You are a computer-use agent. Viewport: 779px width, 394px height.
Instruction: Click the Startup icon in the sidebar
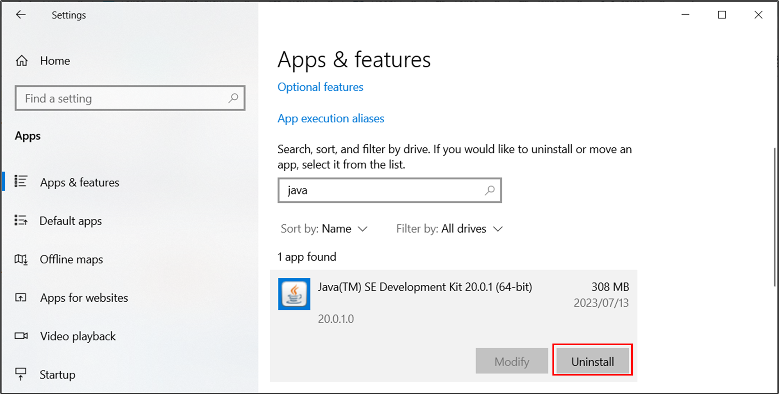pos(21,374)
